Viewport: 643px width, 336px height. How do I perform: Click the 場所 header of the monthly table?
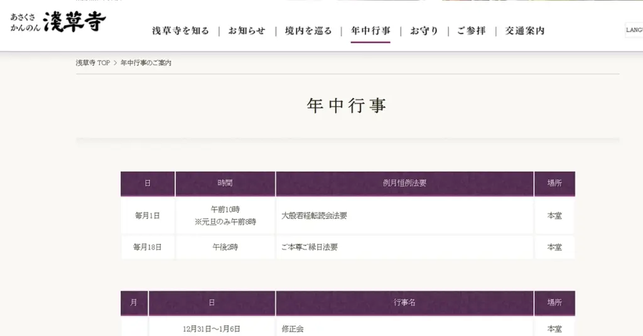click(554, 183)
